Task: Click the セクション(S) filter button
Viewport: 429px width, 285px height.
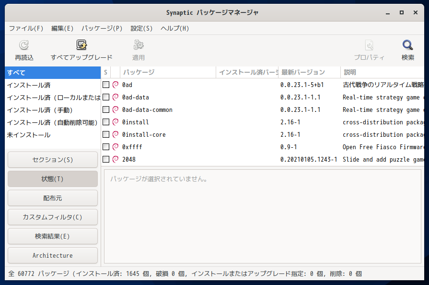Action: tap(53, 160)
